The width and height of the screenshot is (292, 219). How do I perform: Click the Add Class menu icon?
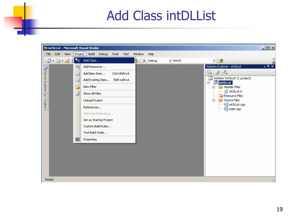click(x=78, y=60)
